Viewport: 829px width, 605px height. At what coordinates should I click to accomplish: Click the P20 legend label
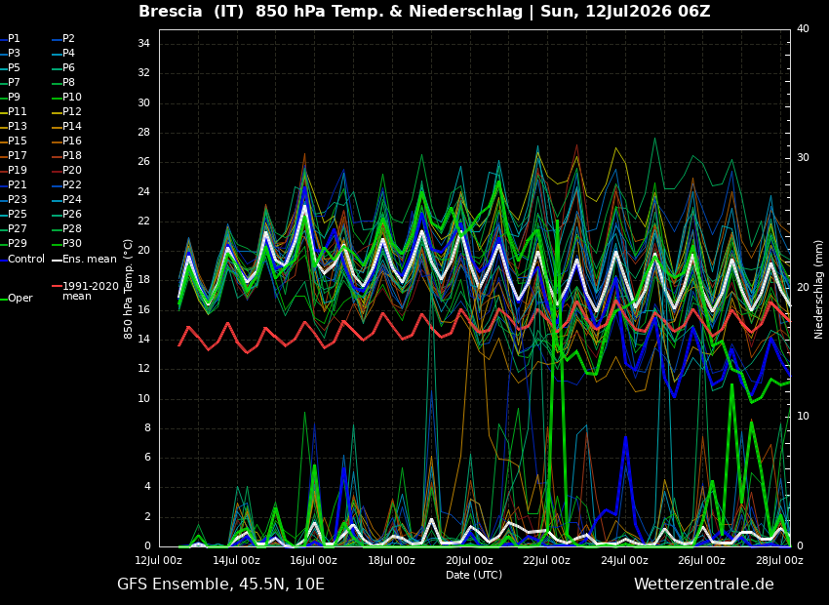coord(72,171)
